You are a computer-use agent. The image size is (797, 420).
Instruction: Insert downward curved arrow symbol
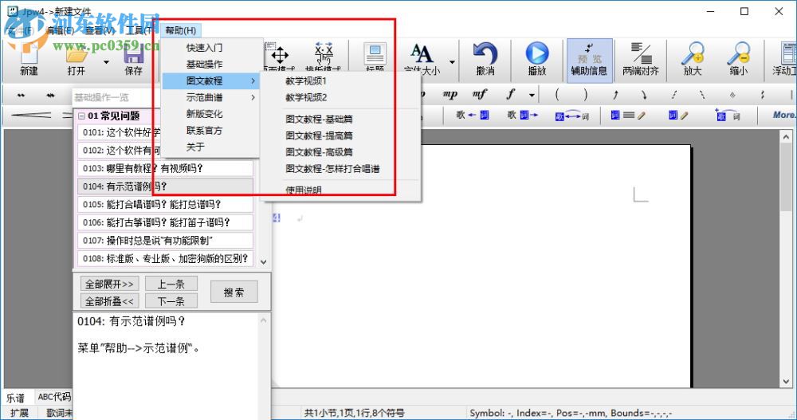(x=644, y=95)
